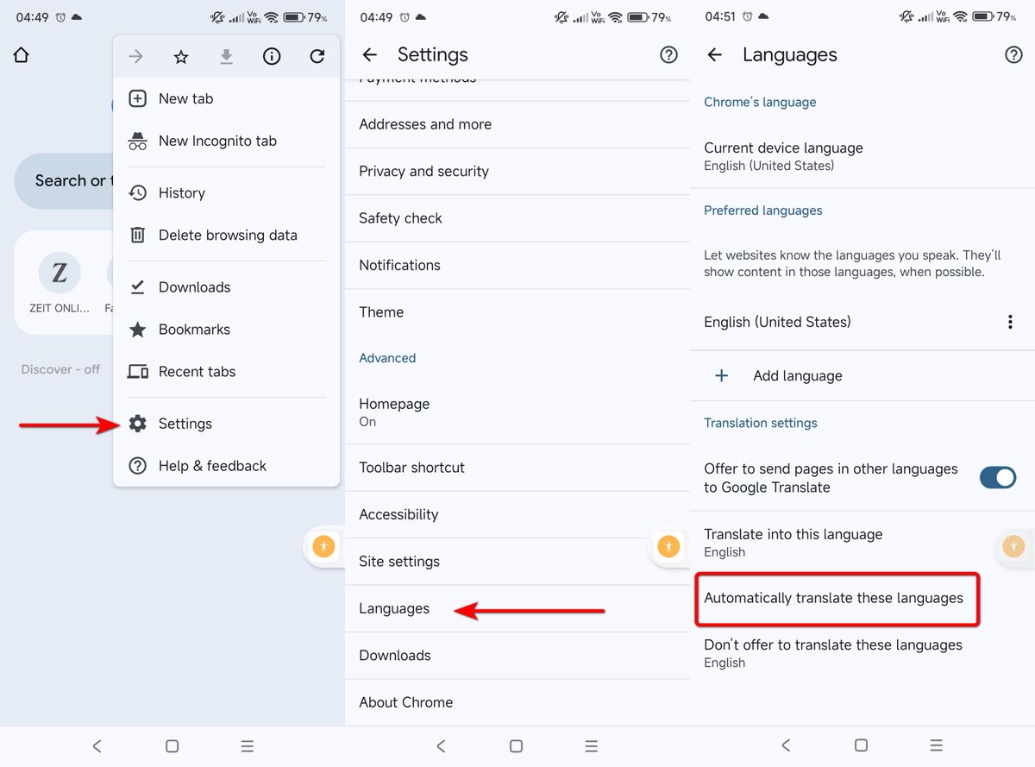Tap the forward navigation arrow
1035x767 pixels.
tap(135, 55)
